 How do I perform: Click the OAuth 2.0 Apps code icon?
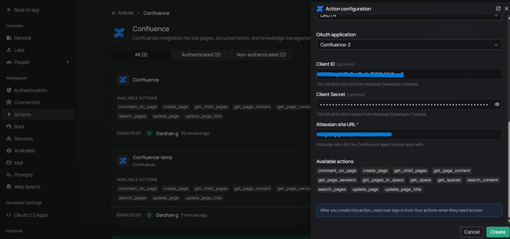(9, 215)
